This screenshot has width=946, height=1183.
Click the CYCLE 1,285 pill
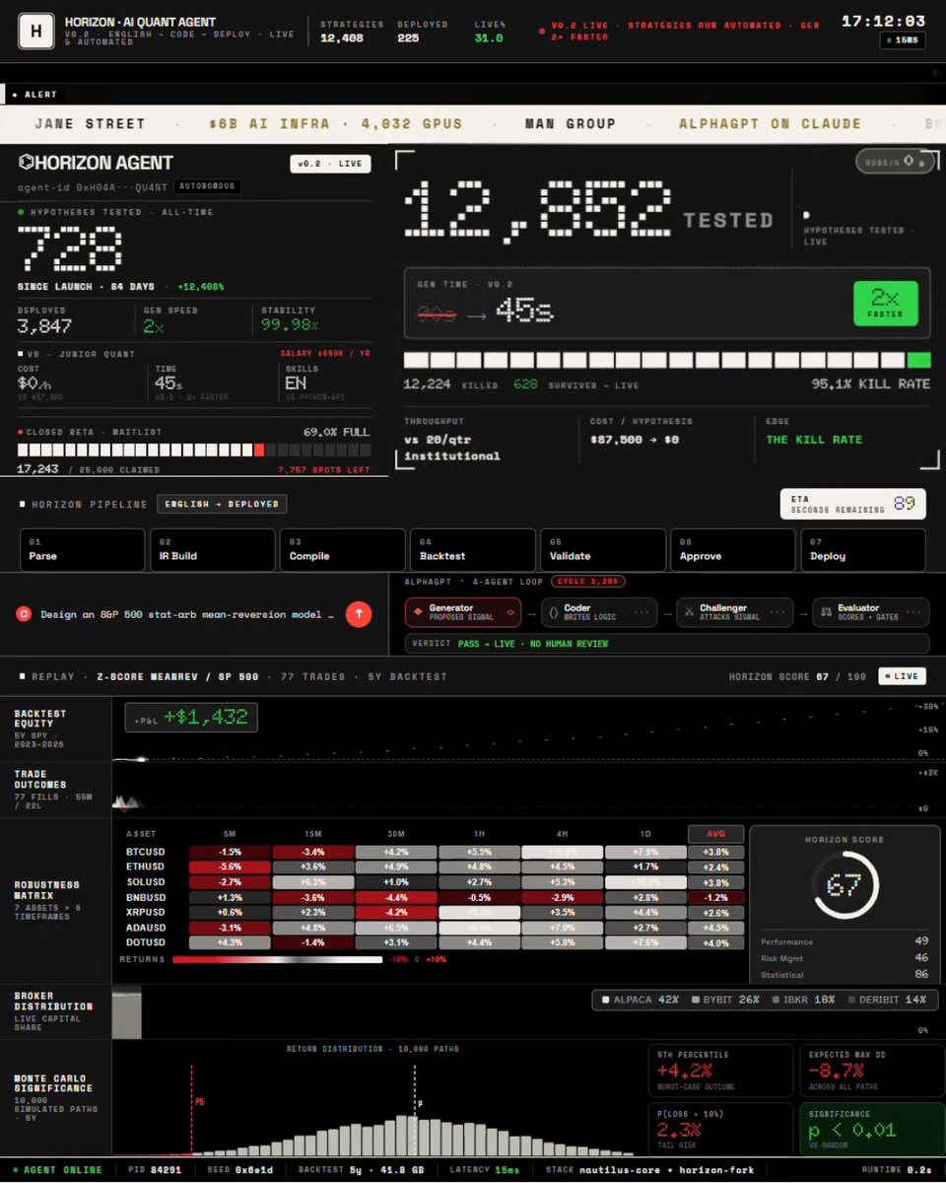point(587,582)
